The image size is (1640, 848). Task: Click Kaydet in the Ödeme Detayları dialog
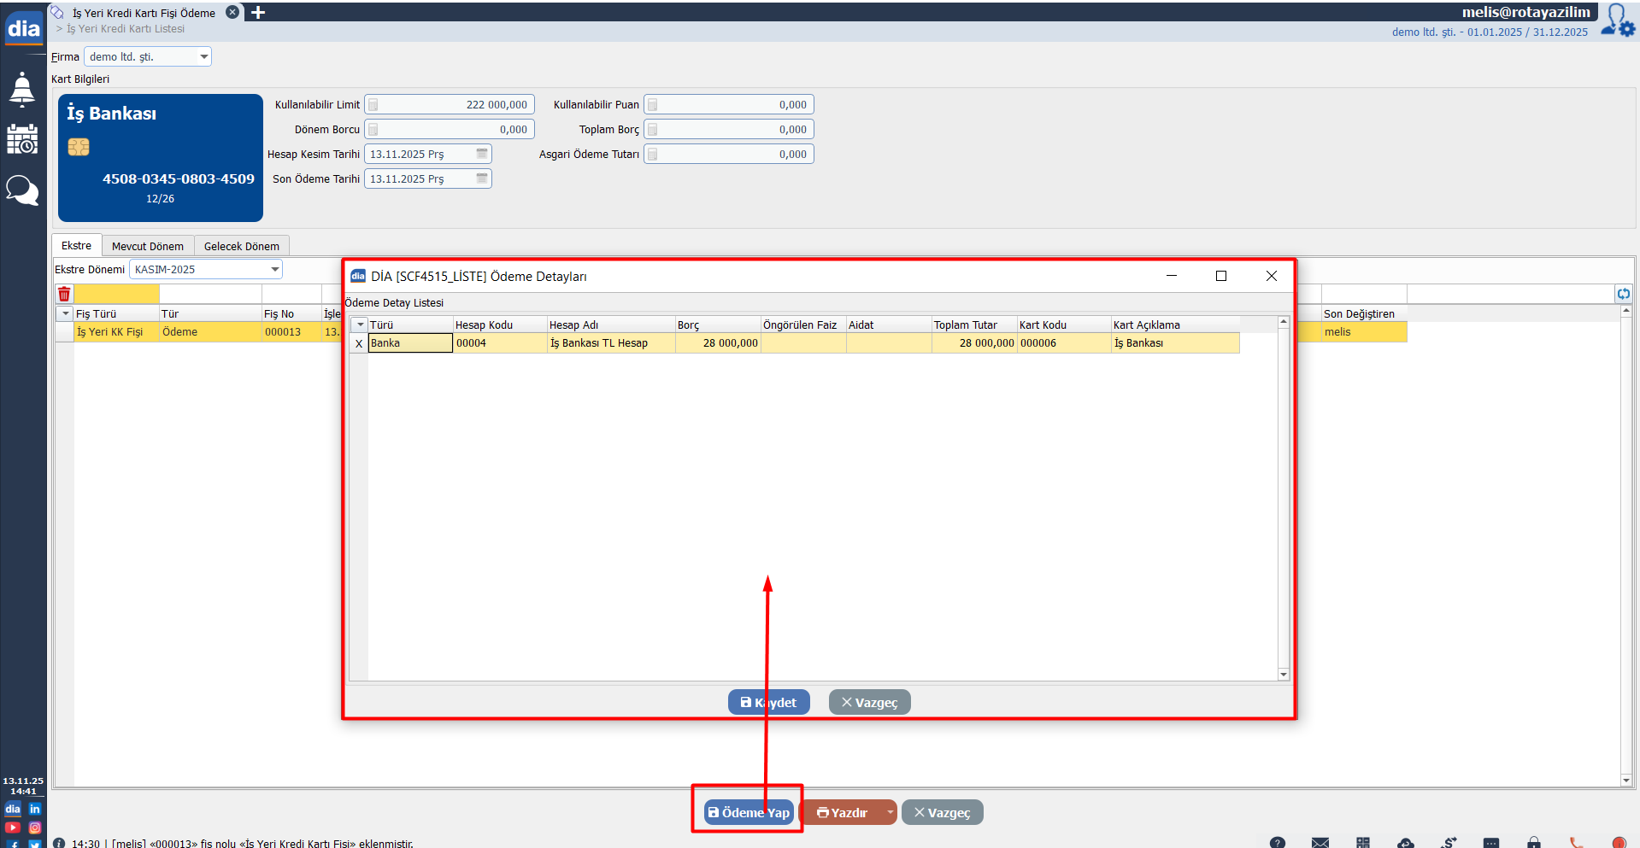tap(768, 703)
